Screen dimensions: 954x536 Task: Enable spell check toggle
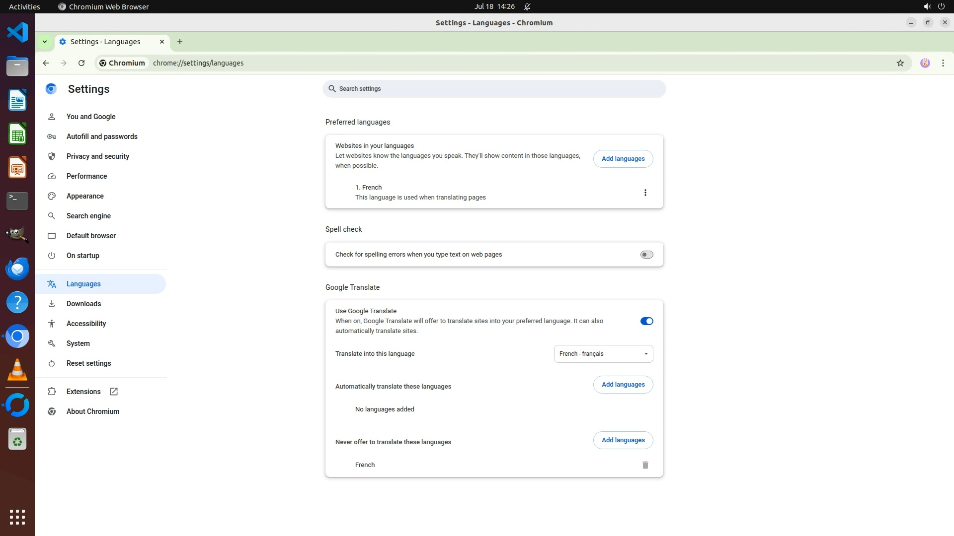(x=646, y=255)
